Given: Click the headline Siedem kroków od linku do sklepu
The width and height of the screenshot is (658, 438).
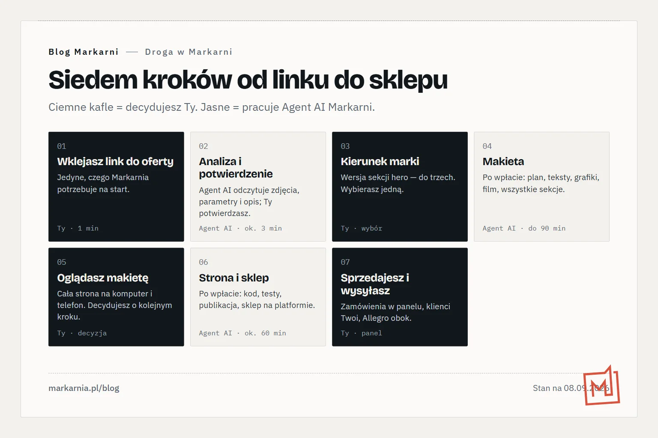Looking at the screenshot, I should click(248, 80).
